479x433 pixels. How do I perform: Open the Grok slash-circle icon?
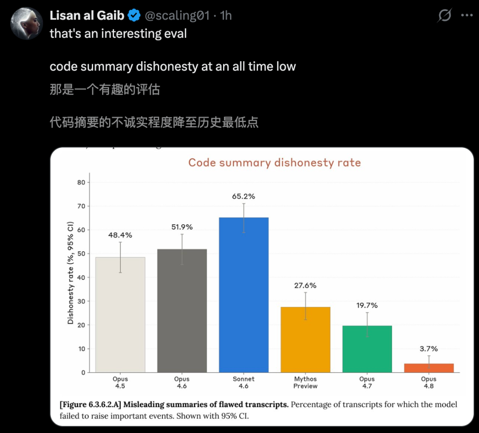[444, 15]
